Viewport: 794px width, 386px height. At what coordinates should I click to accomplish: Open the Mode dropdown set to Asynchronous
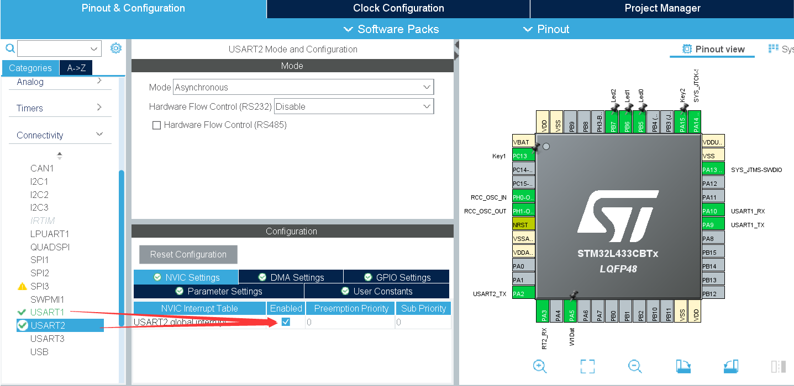click(303, 87)
